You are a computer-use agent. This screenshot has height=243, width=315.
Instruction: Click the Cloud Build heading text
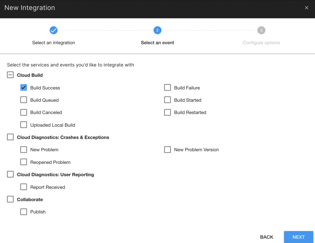30,75
